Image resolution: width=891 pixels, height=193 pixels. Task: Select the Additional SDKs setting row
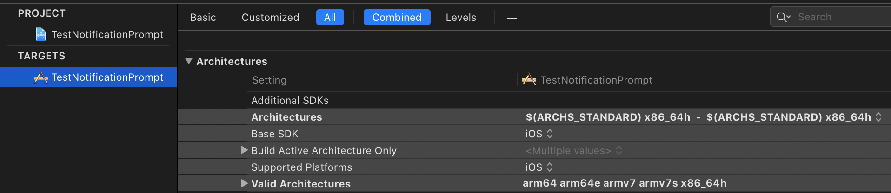(x=534, y=100)
